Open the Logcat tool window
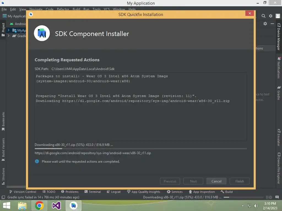 (x=113, y=191)
